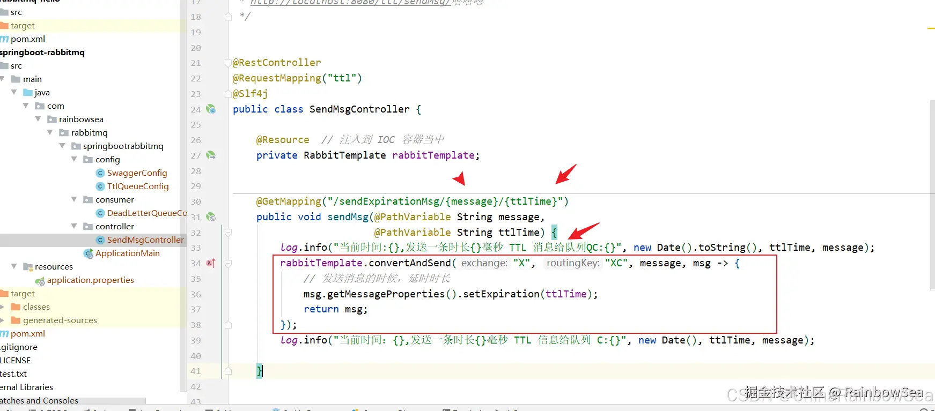Expand the generated-sources folder
Viewport: 935px width, 411px height.
tap(2, 320)
